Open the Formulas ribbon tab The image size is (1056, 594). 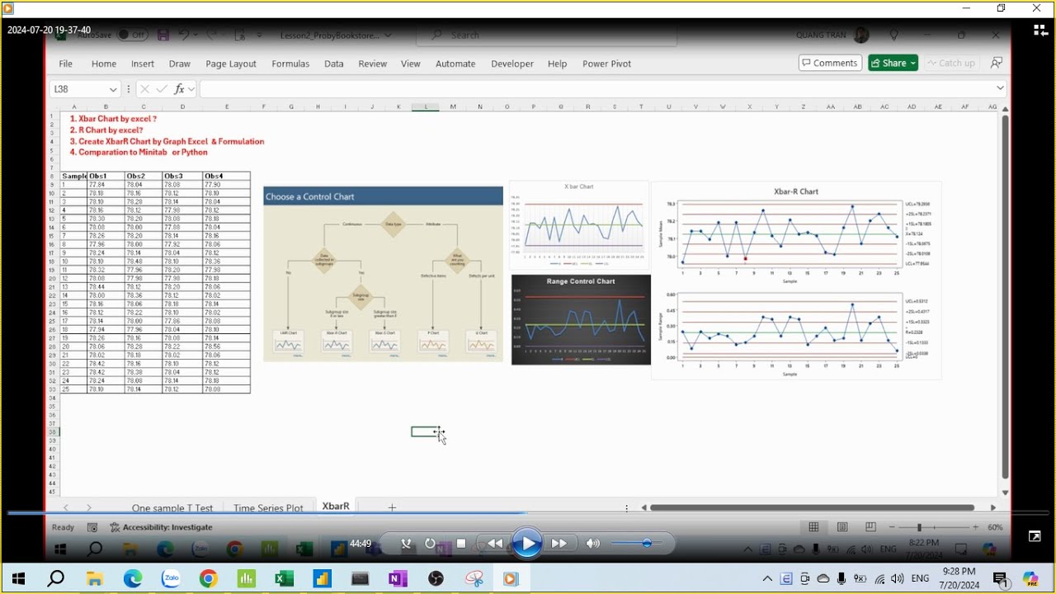[290, 64]
